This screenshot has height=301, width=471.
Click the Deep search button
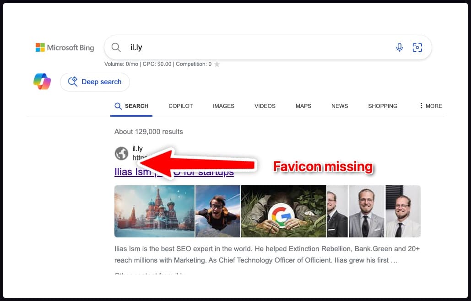coord(94,81)
